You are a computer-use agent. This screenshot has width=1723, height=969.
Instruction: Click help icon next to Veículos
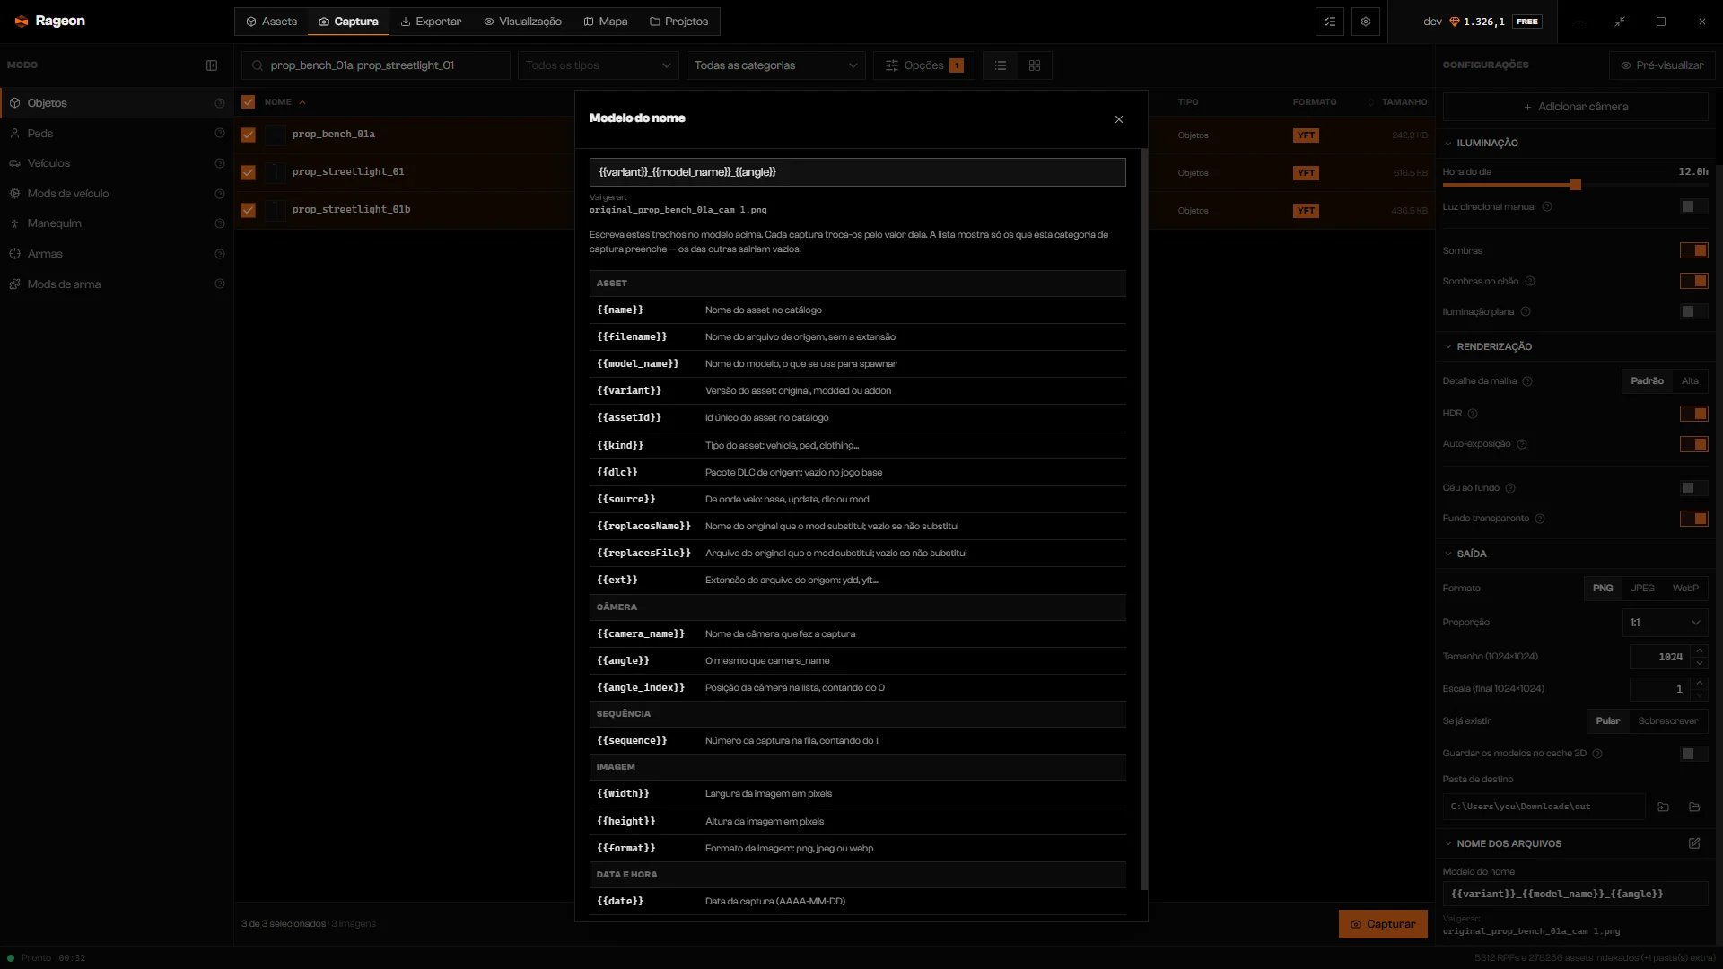pyautogui.click(x=220, y=163)
